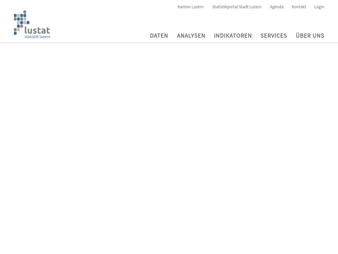The width and height of the screenshot is (338, 254).
Task: Click the 'lustat' wordmark in the logo
Action: tap(37, 30)
